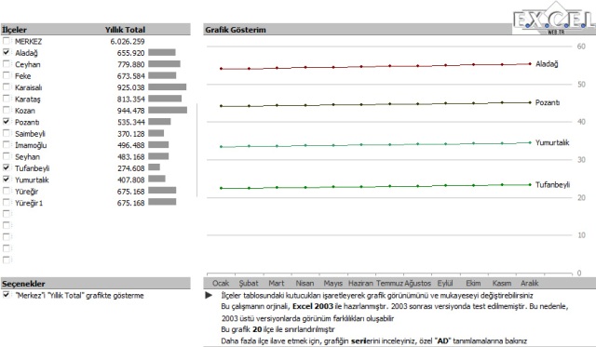This screenshot has width=596, height=347.
Task: Click the Saimbeyli yearly total bar
Action: coord(156,133)
